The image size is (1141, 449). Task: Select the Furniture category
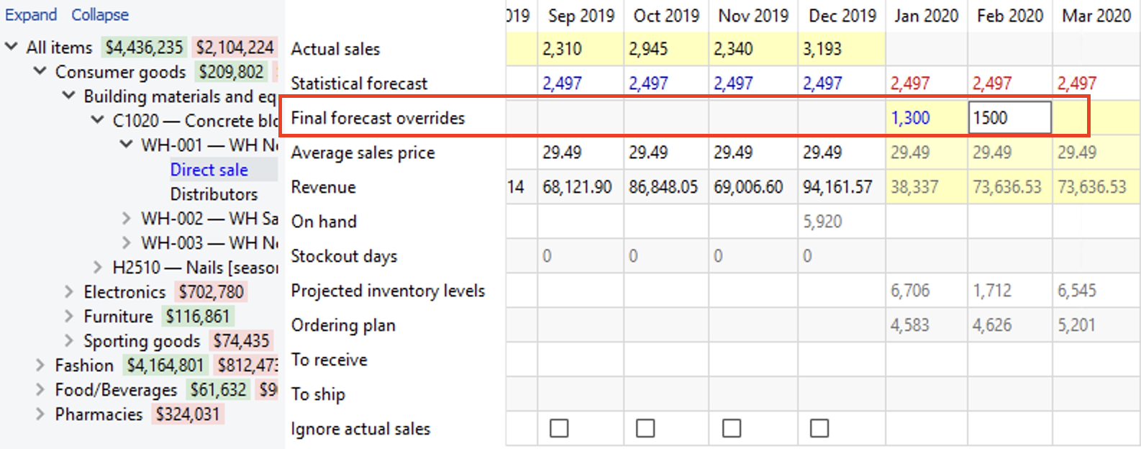(x=118, y=317)
